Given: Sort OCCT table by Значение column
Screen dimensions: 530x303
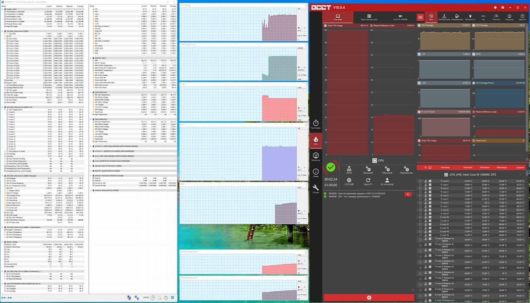Looking at the screenshot, I should (x=468, y=167).
